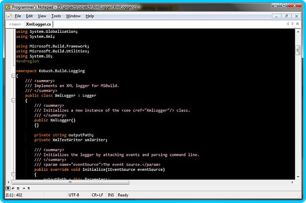Viewport: 306px width, 203px height.
Task: Click the tab scroll right arrow
Action: click(x=292, y=24)
